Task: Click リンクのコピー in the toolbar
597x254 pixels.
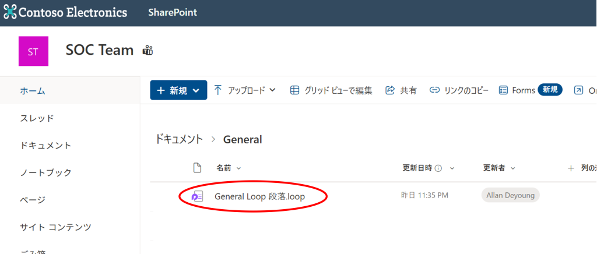Action: [x=459, y=90]
